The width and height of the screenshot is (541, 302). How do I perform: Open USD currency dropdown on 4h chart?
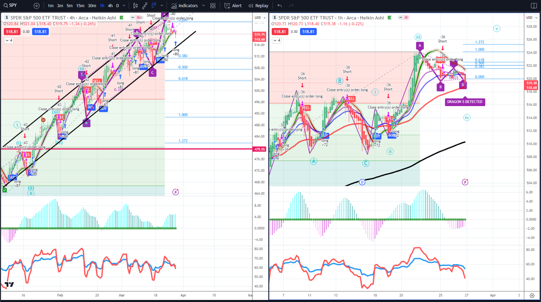pos(260,18)
